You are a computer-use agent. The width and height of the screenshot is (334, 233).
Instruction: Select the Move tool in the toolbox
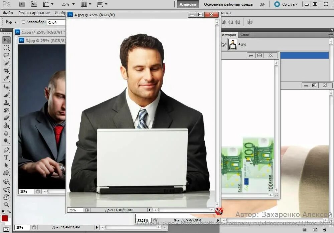tap(6, 40)
